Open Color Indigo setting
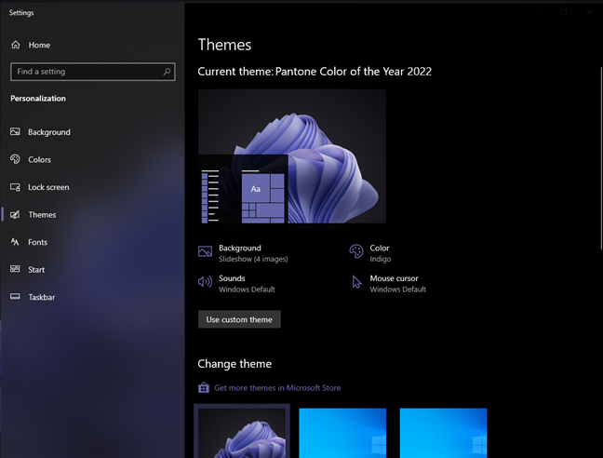The width and height of the screenshot is (603, 458). pos(370,253)
